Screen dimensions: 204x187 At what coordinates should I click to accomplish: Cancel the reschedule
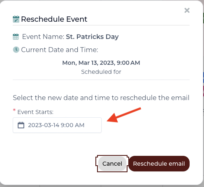tap(112, 164)
